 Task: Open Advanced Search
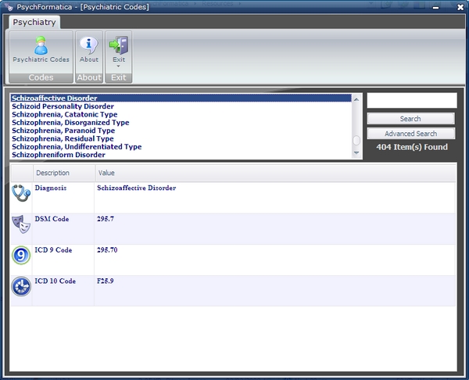click(410, 134)
